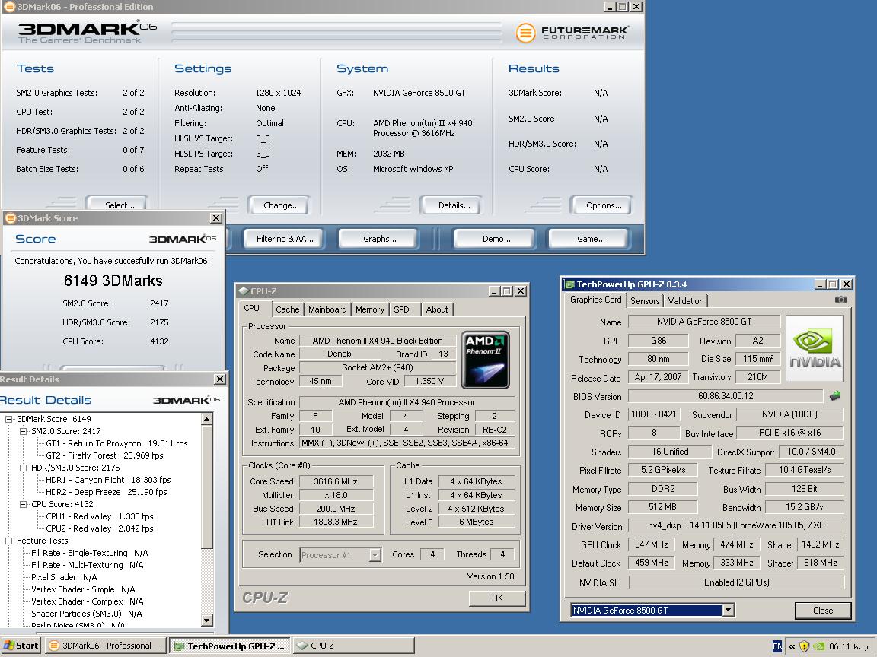
Task: Collapse the HDR/SM3.0 Score: 2175 node
Action: (x=24, y=468)
